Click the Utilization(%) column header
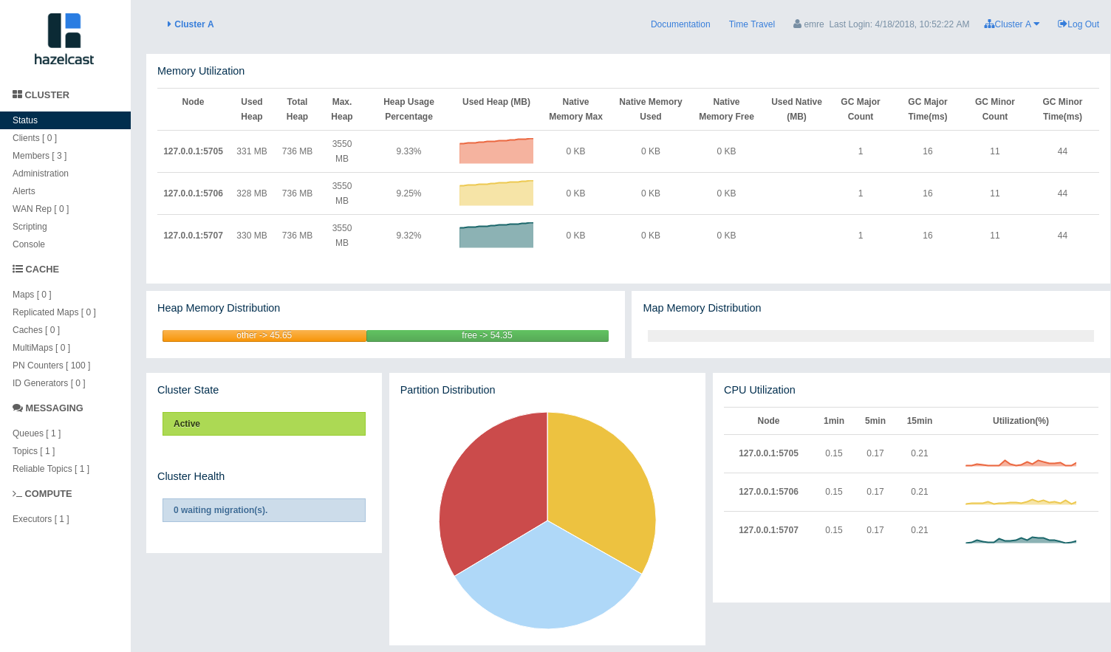This screenshot has width=1111, height=652. (x=1021, y=421)
